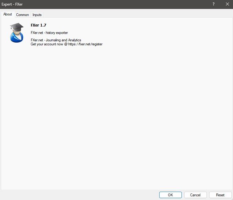Switch to the About tab
Image resolution: width=233 pixels, height=200 pixels.
[x=8, y=14]
